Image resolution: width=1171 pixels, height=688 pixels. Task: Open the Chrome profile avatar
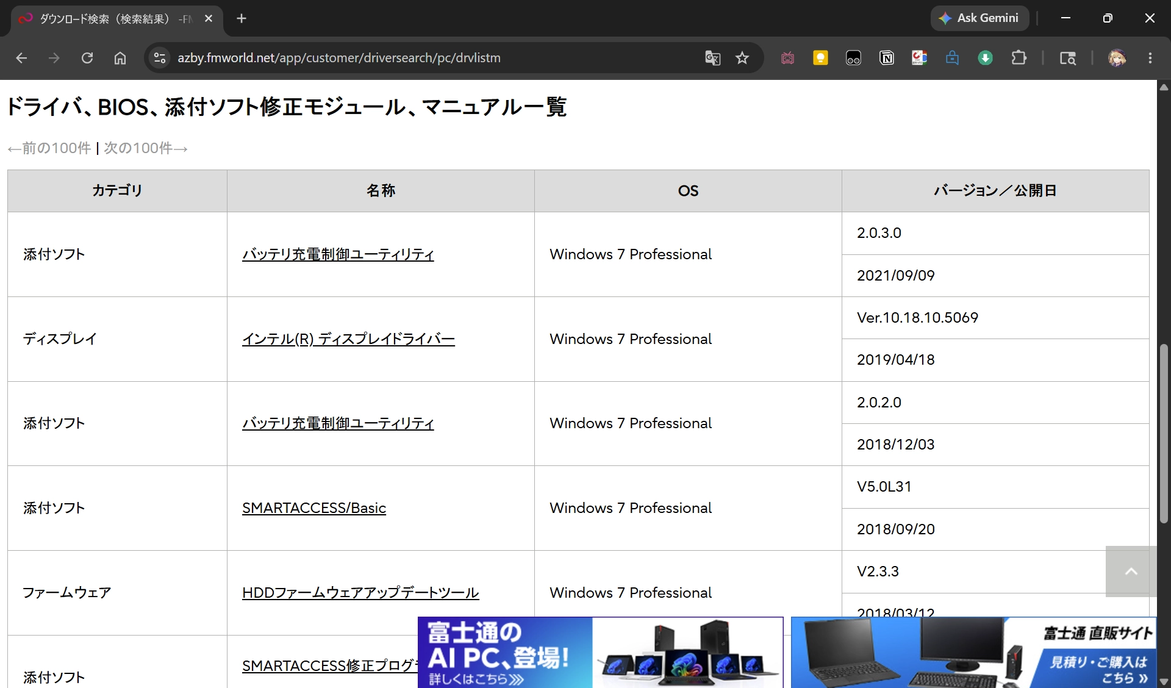(1117, 58)
